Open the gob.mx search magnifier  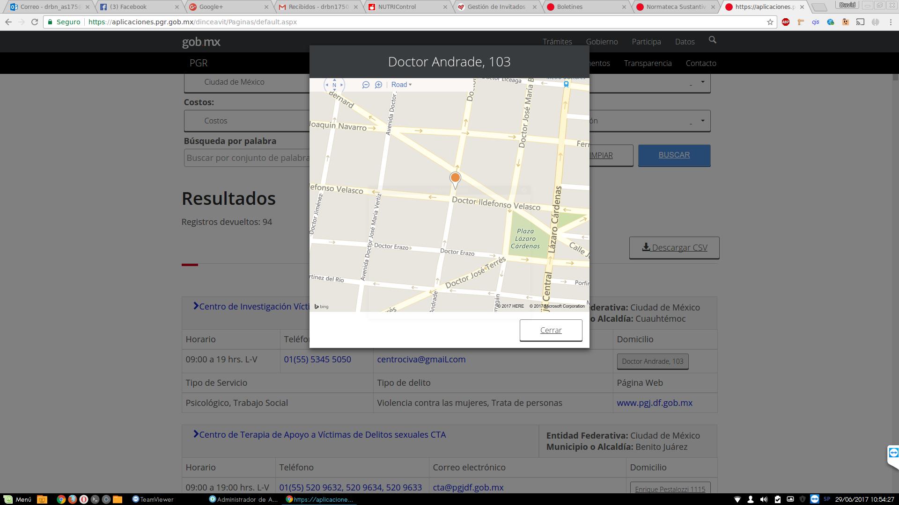tap(713, 40)
